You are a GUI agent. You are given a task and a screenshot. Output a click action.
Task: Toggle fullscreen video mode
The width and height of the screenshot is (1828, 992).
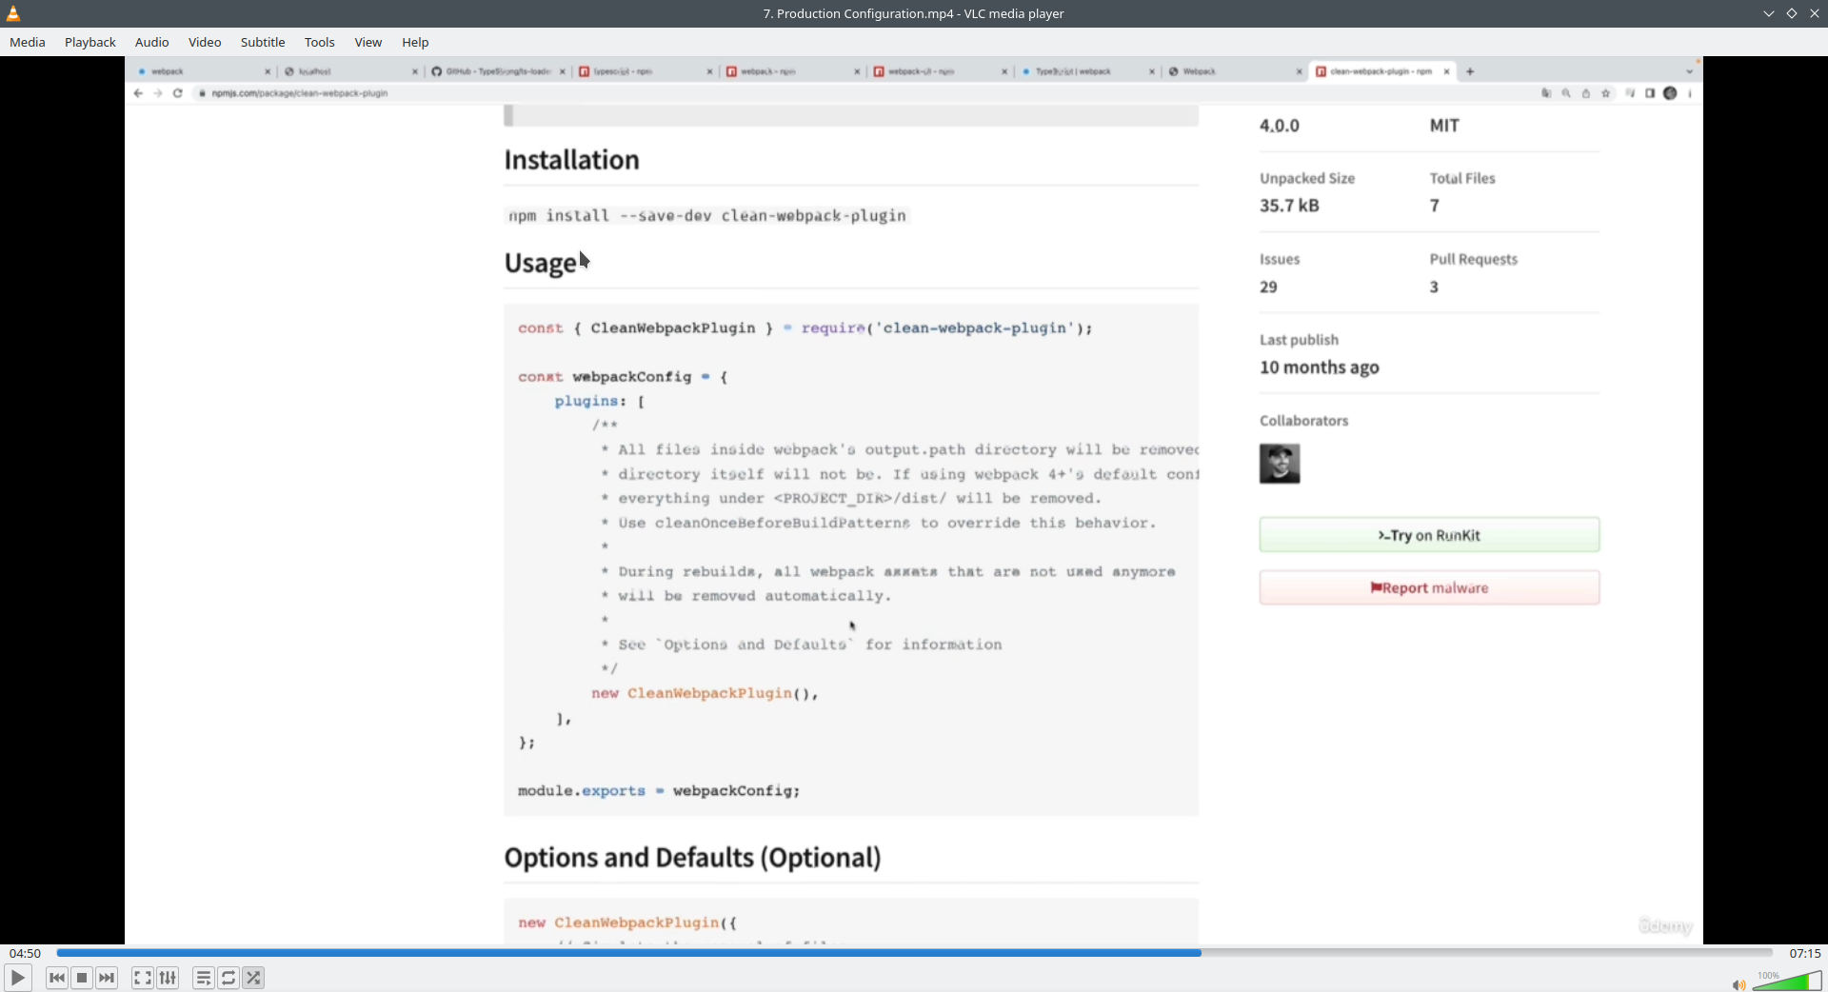click(x=142, y=978)
